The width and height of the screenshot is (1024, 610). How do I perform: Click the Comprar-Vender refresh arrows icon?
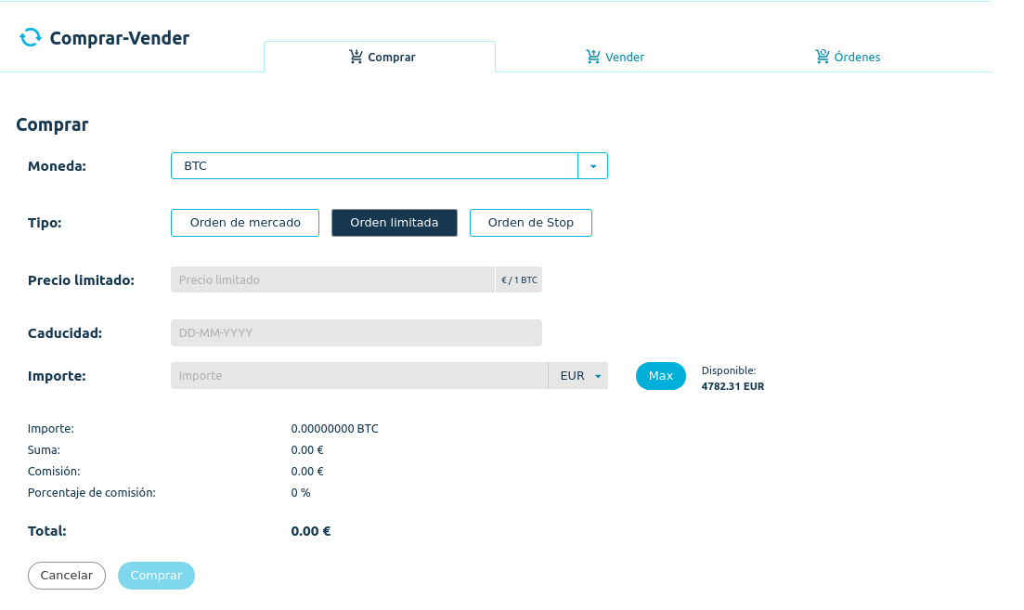[30, 38]
